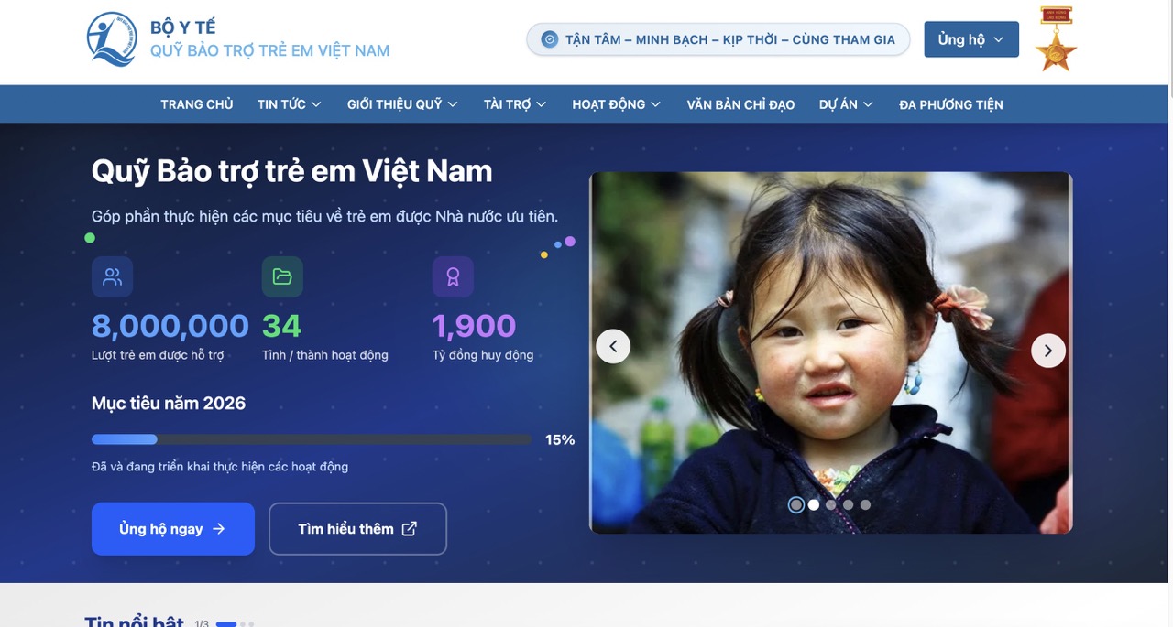Open the Trang chủ menu item
The width and height of the screenshot is (1173, 627).
(197, 104)
